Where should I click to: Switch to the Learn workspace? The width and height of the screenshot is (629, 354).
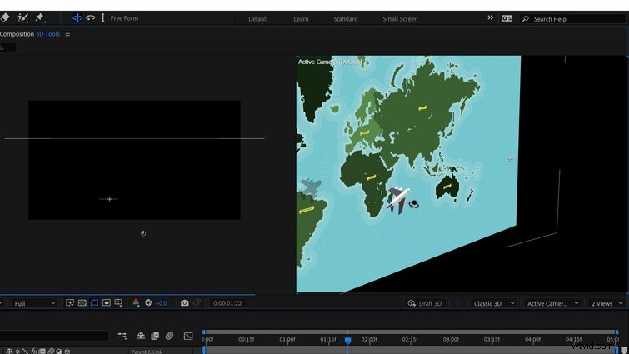[x=301, y=19]
